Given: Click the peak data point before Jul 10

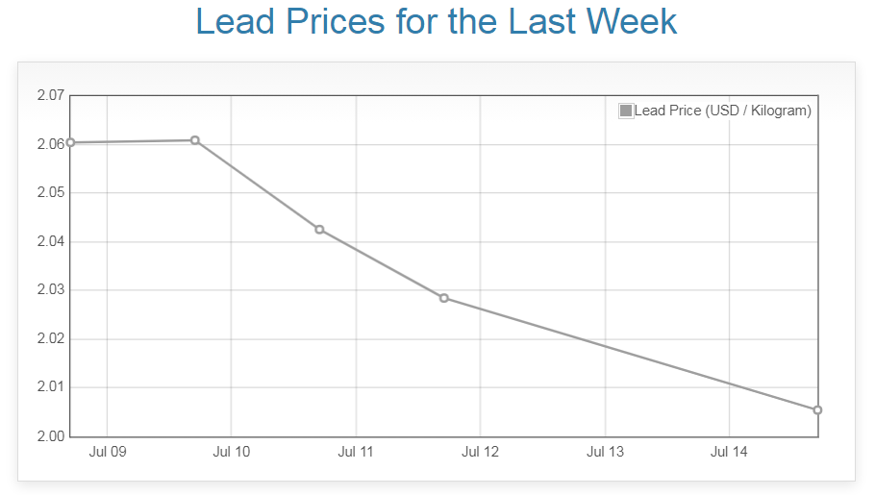Looking at the screenshot, I should (194, 140).
